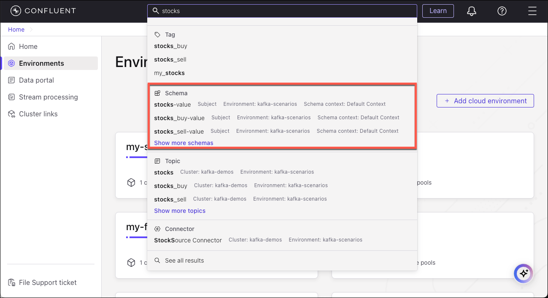Open the hamburger menu icon
548x298 pixels.
532,11
